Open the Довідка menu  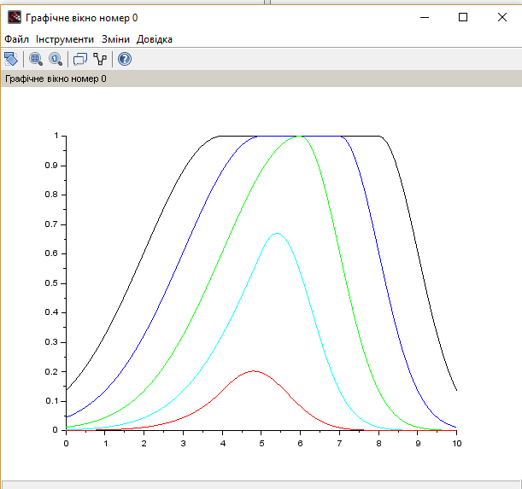pyautogui.click(x=155, y=39)
